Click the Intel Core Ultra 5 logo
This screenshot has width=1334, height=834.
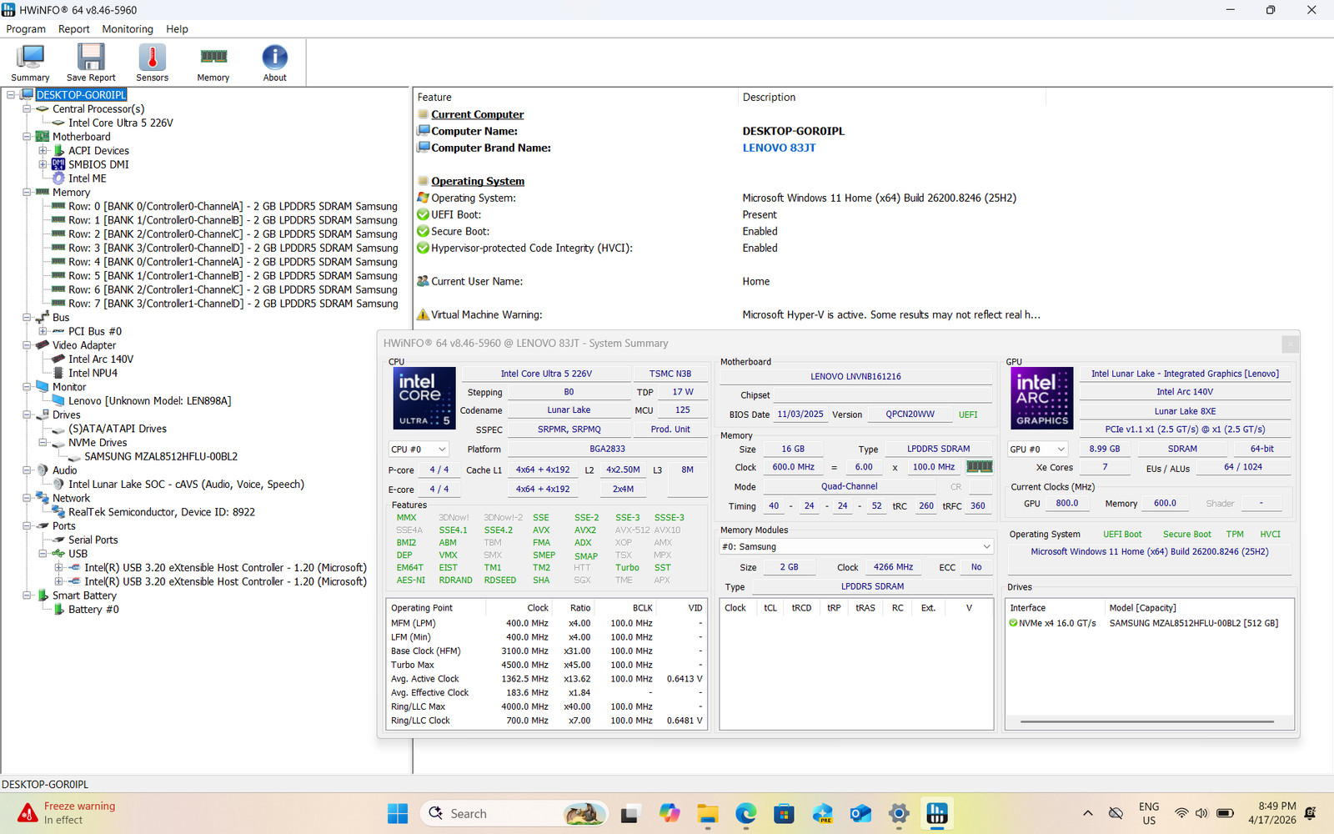click(x=424, y=398)
